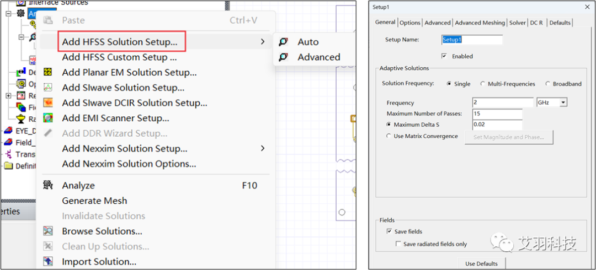Click the Advanced submenu magnifier icon
Image resolution: width=596 pixels, height=270 pixels.
coord(283,57)
